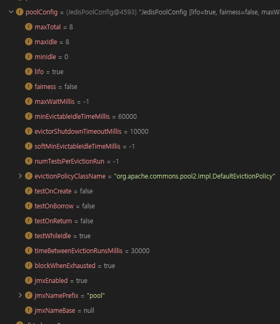Screen dimensions: 280x324
Task: Click the "pool" string value
Action: (x=96, y=295)
